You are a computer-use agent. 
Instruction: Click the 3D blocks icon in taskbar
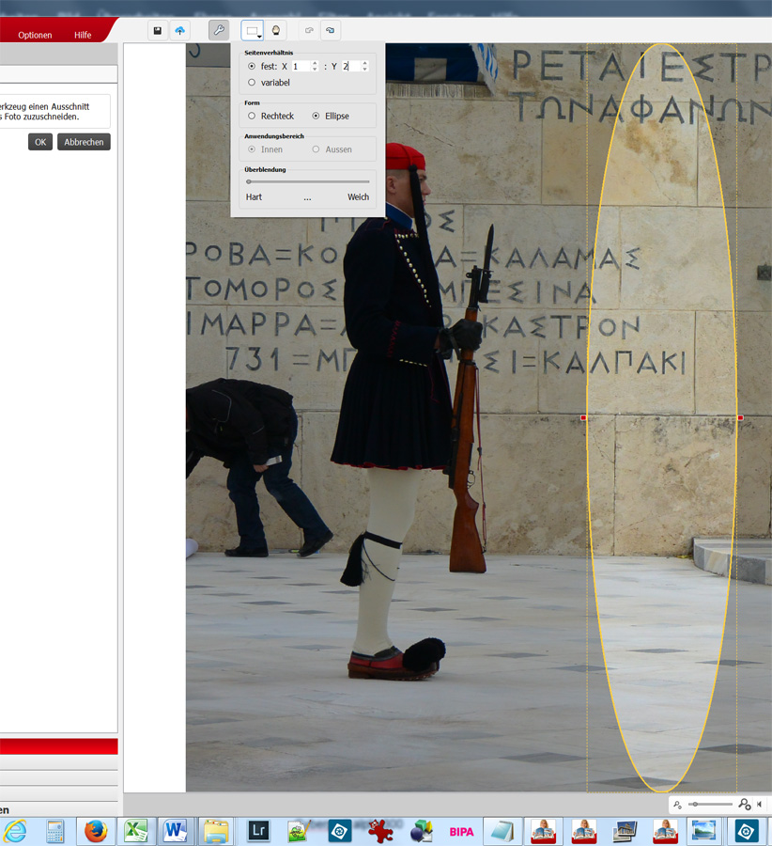[x=421, y=832]
